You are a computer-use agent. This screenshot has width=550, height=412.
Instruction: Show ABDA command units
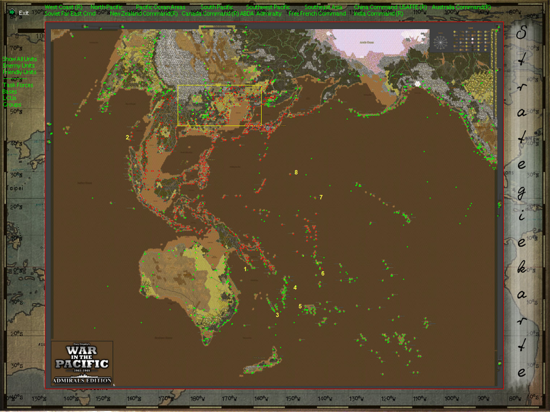[x=247, y=13]
